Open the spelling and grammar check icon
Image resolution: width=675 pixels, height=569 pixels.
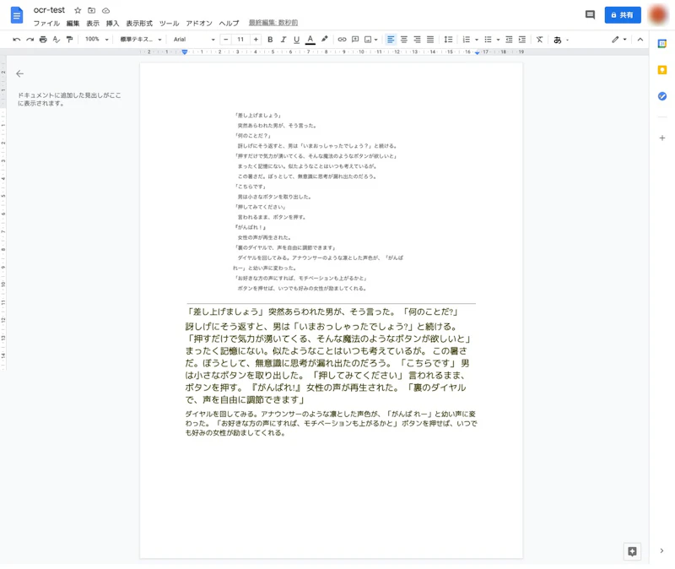(x=55, y=40)
